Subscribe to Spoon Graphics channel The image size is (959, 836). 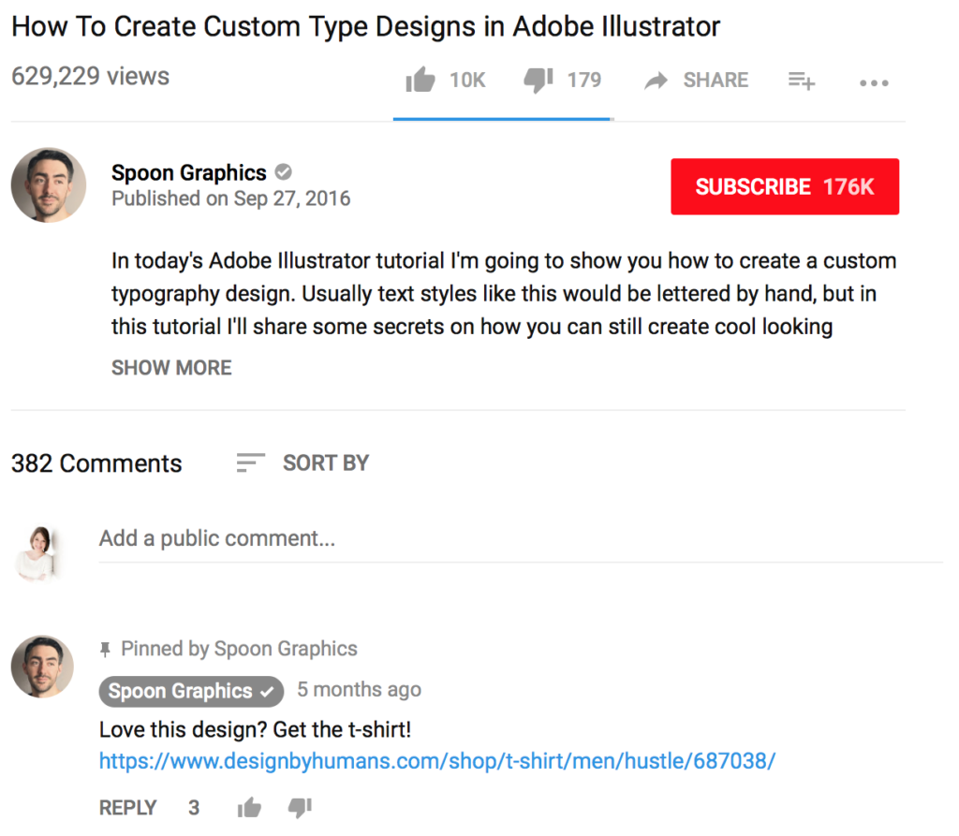click(785, 186)
